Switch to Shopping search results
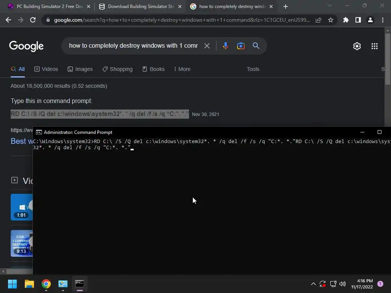391x293 pixels. [118, 69]
